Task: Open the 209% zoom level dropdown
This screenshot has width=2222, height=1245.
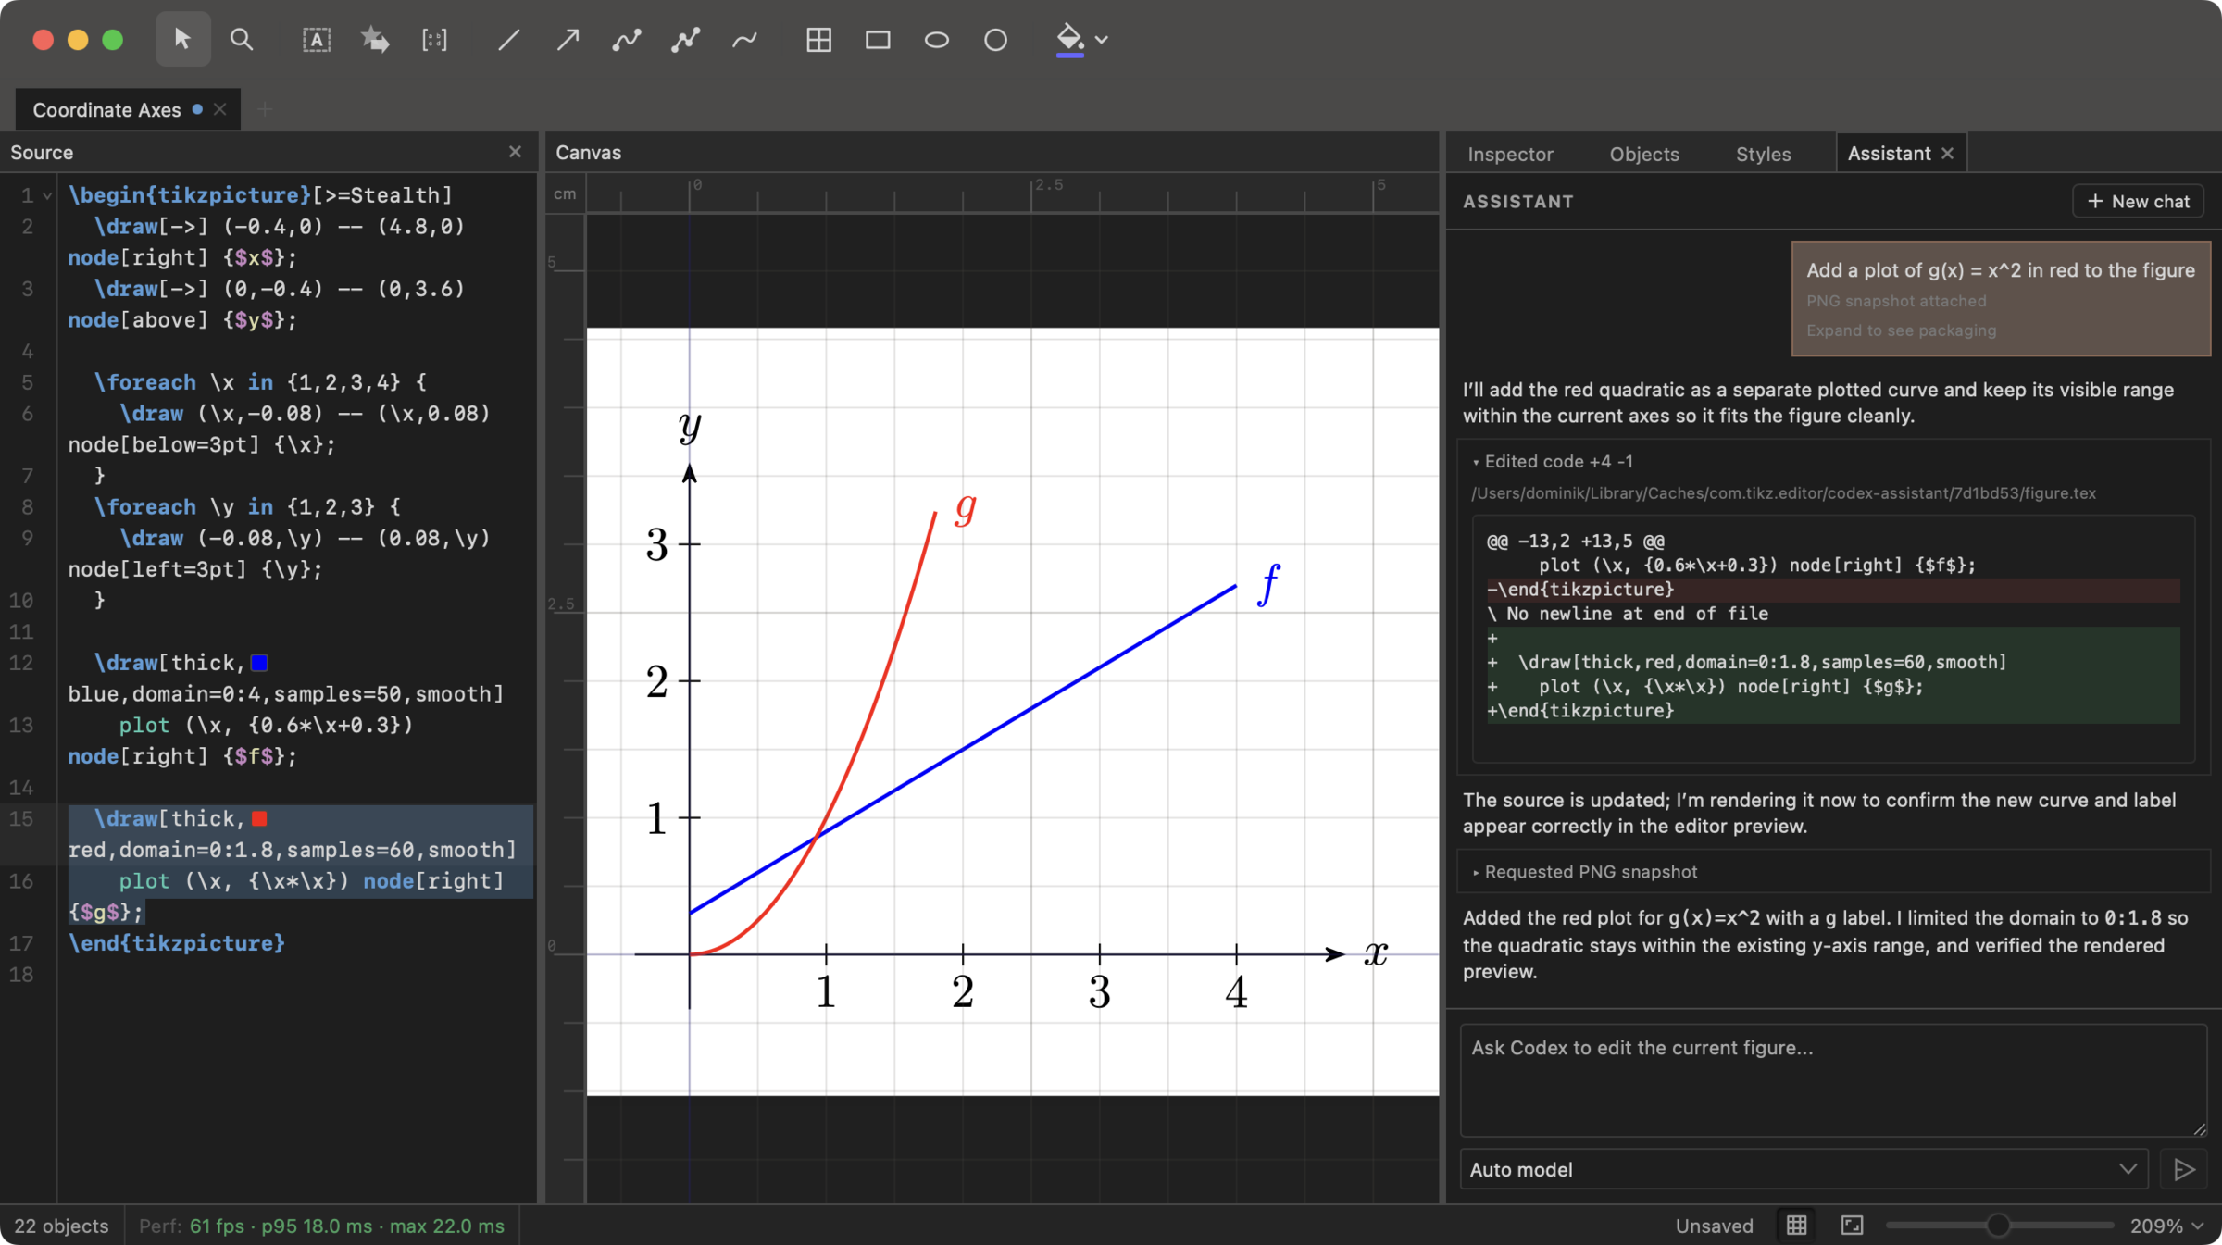Action: (x=2166, y=1226)
